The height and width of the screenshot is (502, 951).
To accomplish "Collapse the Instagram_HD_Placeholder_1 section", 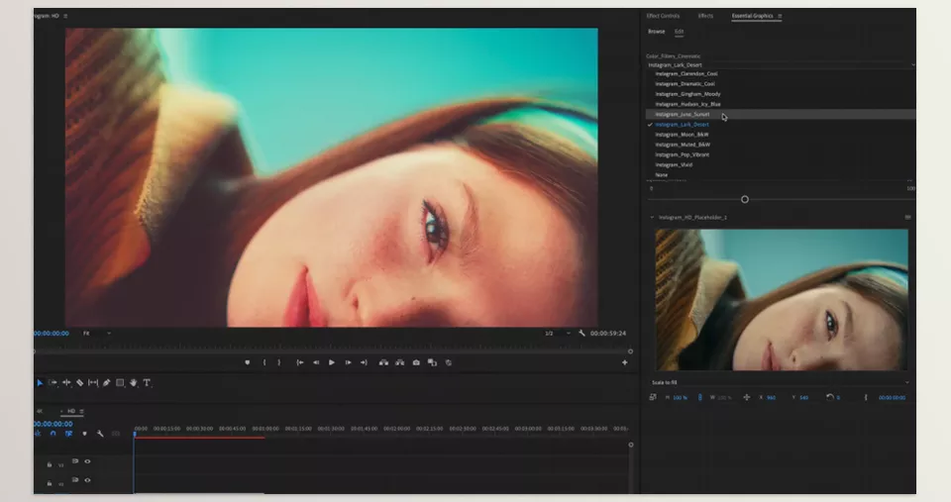I will [652, 217].
